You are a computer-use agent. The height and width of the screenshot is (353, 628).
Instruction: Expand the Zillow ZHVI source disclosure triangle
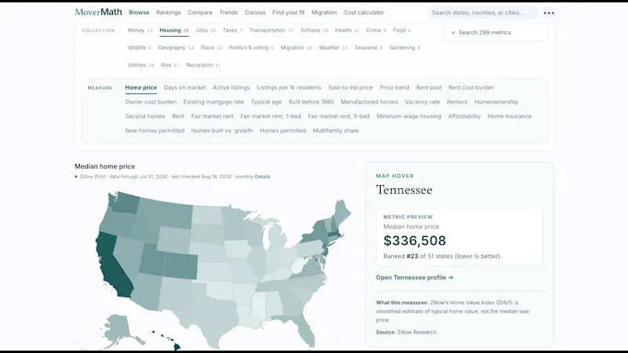tap(76, 176)
